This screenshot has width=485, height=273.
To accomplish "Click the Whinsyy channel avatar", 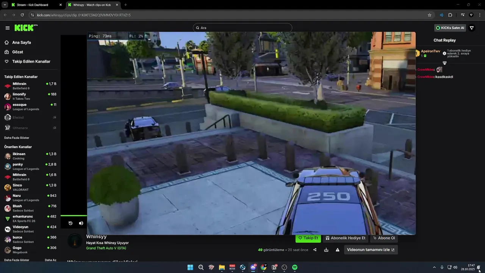I will [75, 242].
